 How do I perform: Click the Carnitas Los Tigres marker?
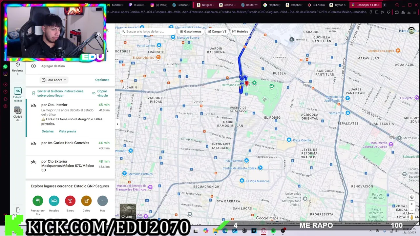tap(398, 51)
